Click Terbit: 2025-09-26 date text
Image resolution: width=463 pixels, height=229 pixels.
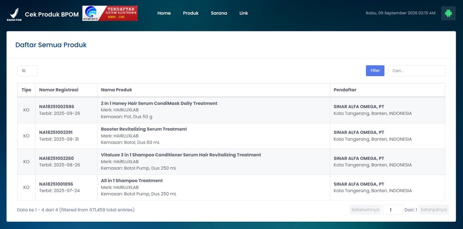(x=59, y=113)
